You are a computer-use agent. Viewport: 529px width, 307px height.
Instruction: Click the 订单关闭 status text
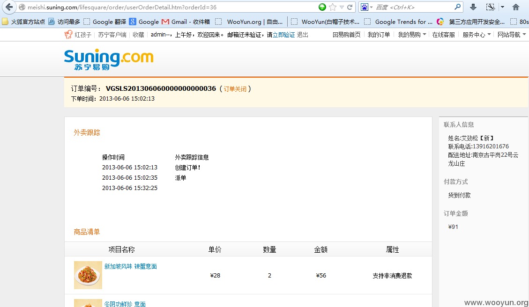click(235, 89)
